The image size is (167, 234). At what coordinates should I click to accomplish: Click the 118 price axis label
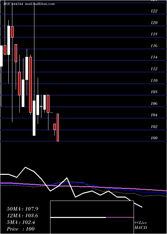pyautogui.click(x=154, y=34)
